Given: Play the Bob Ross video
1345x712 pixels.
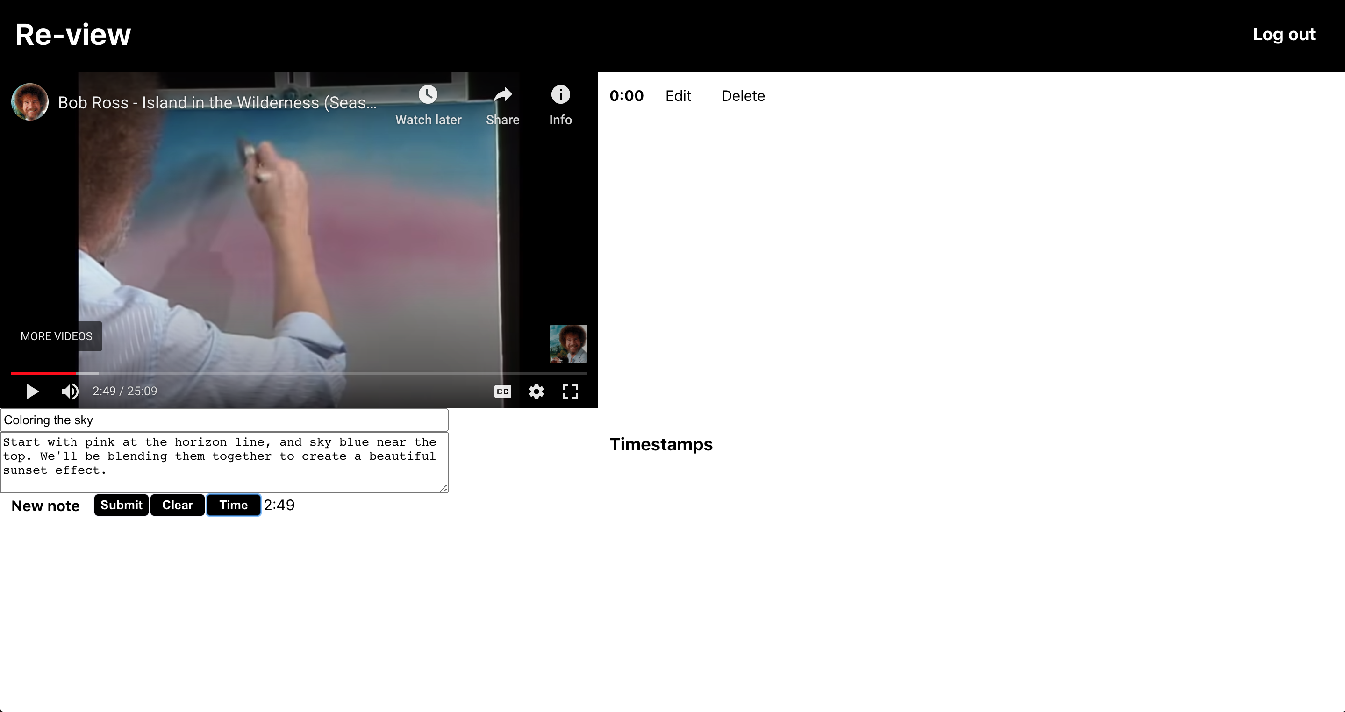Looking at the screenshot, I should (x=32, y=392).
